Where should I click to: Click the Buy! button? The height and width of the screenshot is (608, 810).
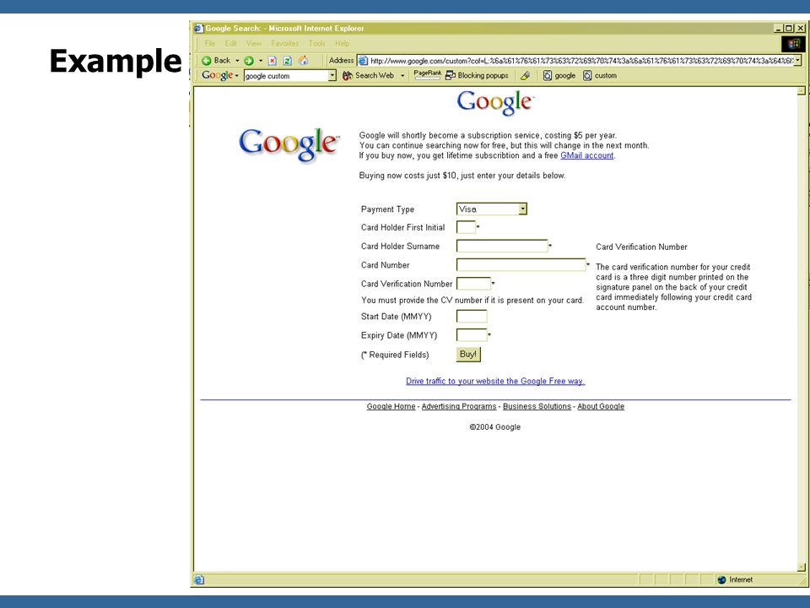[x=468, y=354]
